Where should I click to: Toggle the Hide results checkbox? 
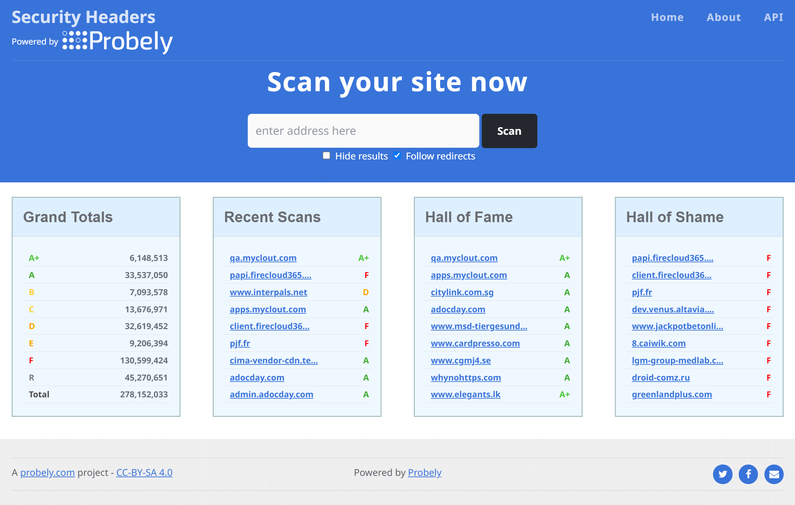(327, 155)
